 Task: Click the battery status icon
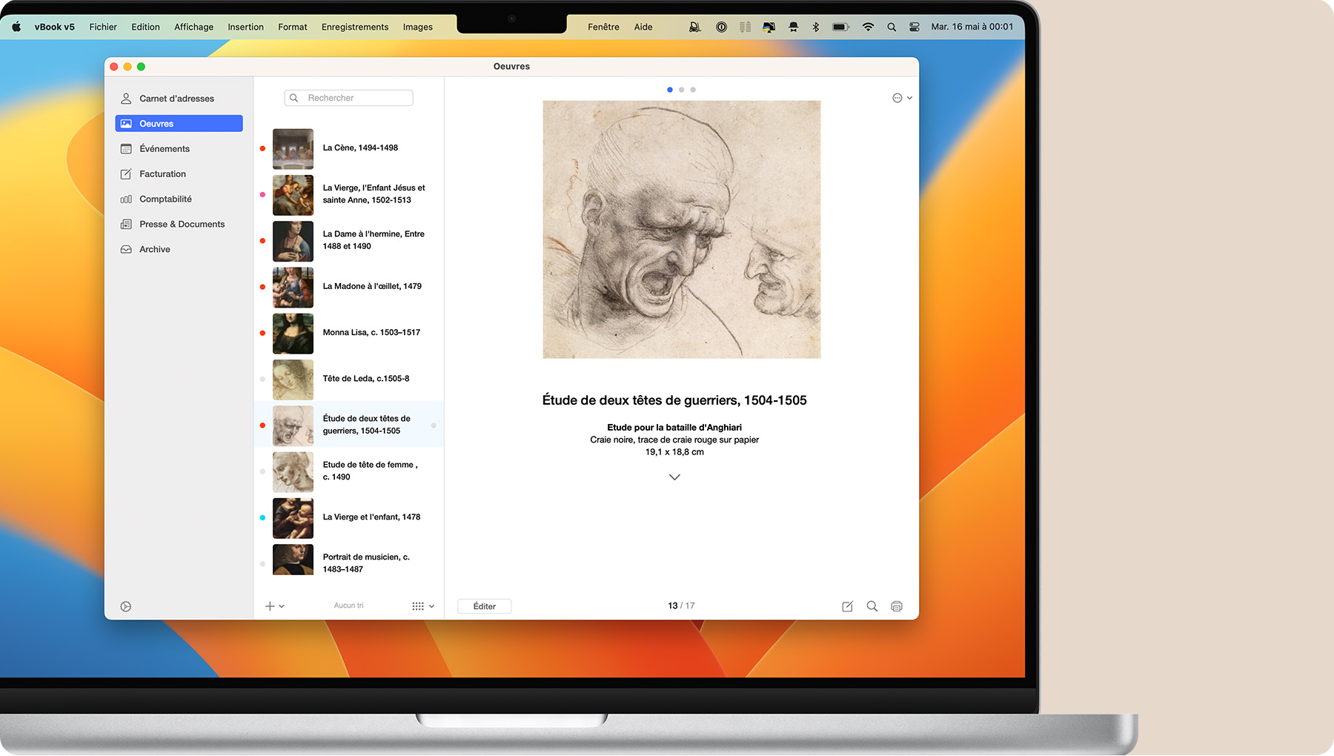840,27
